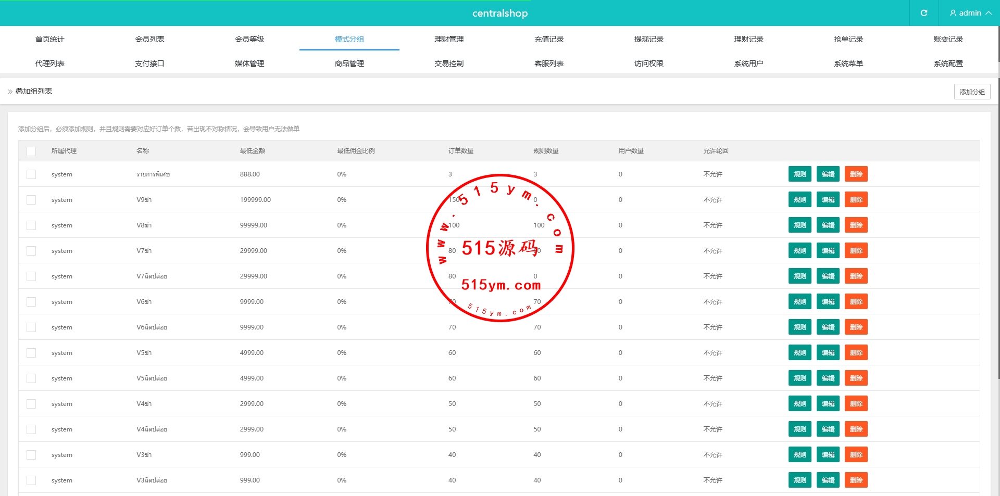Open the 首页统计 menu tab

pyautogui.click(x=49, y=39)
